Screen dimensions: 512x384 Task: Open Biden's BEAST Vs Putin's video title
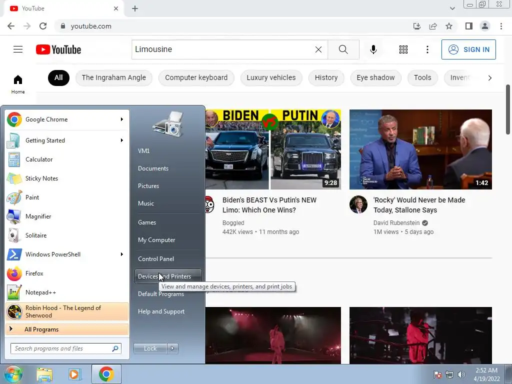[x=269, y=205]
